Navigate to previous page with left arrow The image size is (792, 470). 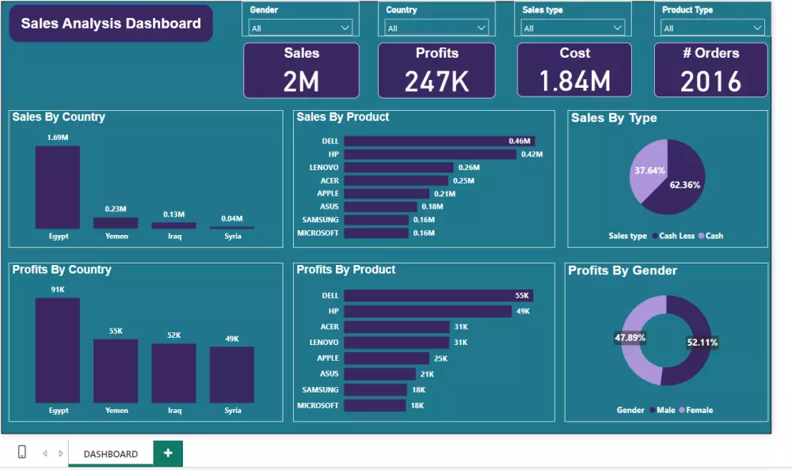click(x=44, y=453)
